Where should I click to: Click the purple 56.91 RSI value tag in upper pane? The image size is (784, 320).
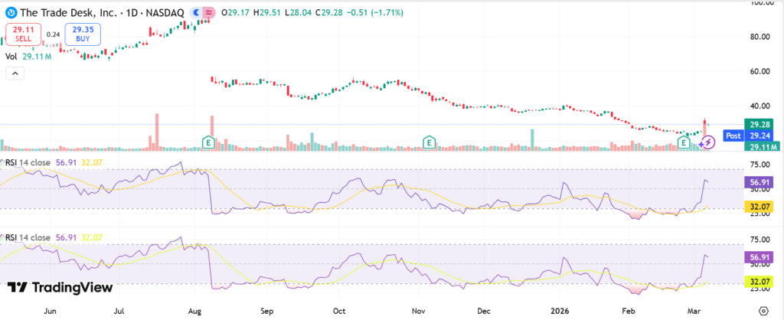(x=762, y=182)
